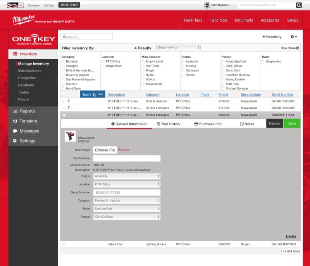Screen dimensions: 310x266
Task: Open Reports from the sidebar
Action: 27,111
